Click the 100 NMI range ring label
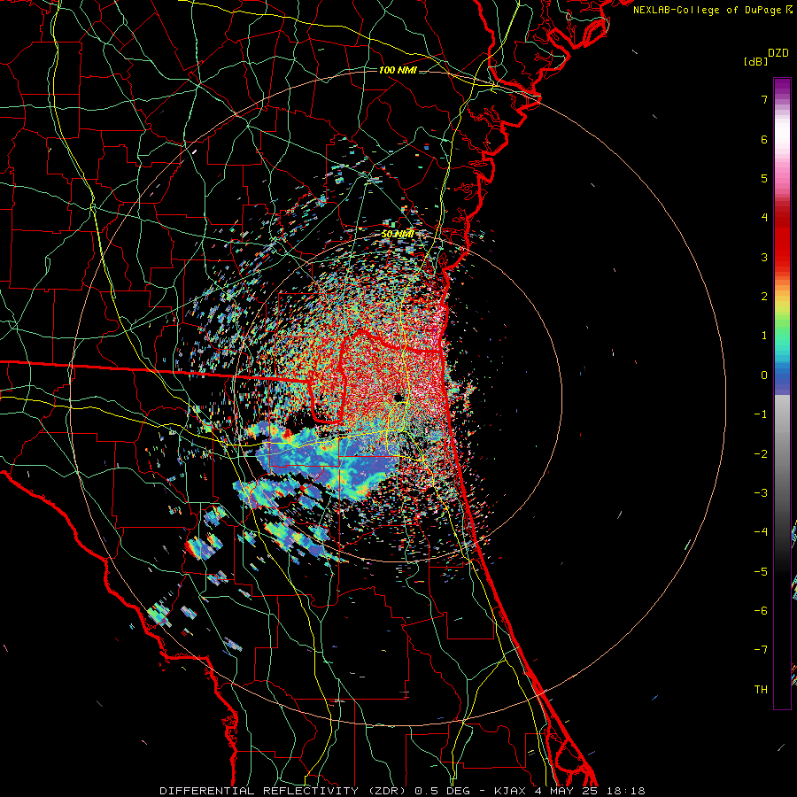The image size is (797, 797). pos(398,70)
